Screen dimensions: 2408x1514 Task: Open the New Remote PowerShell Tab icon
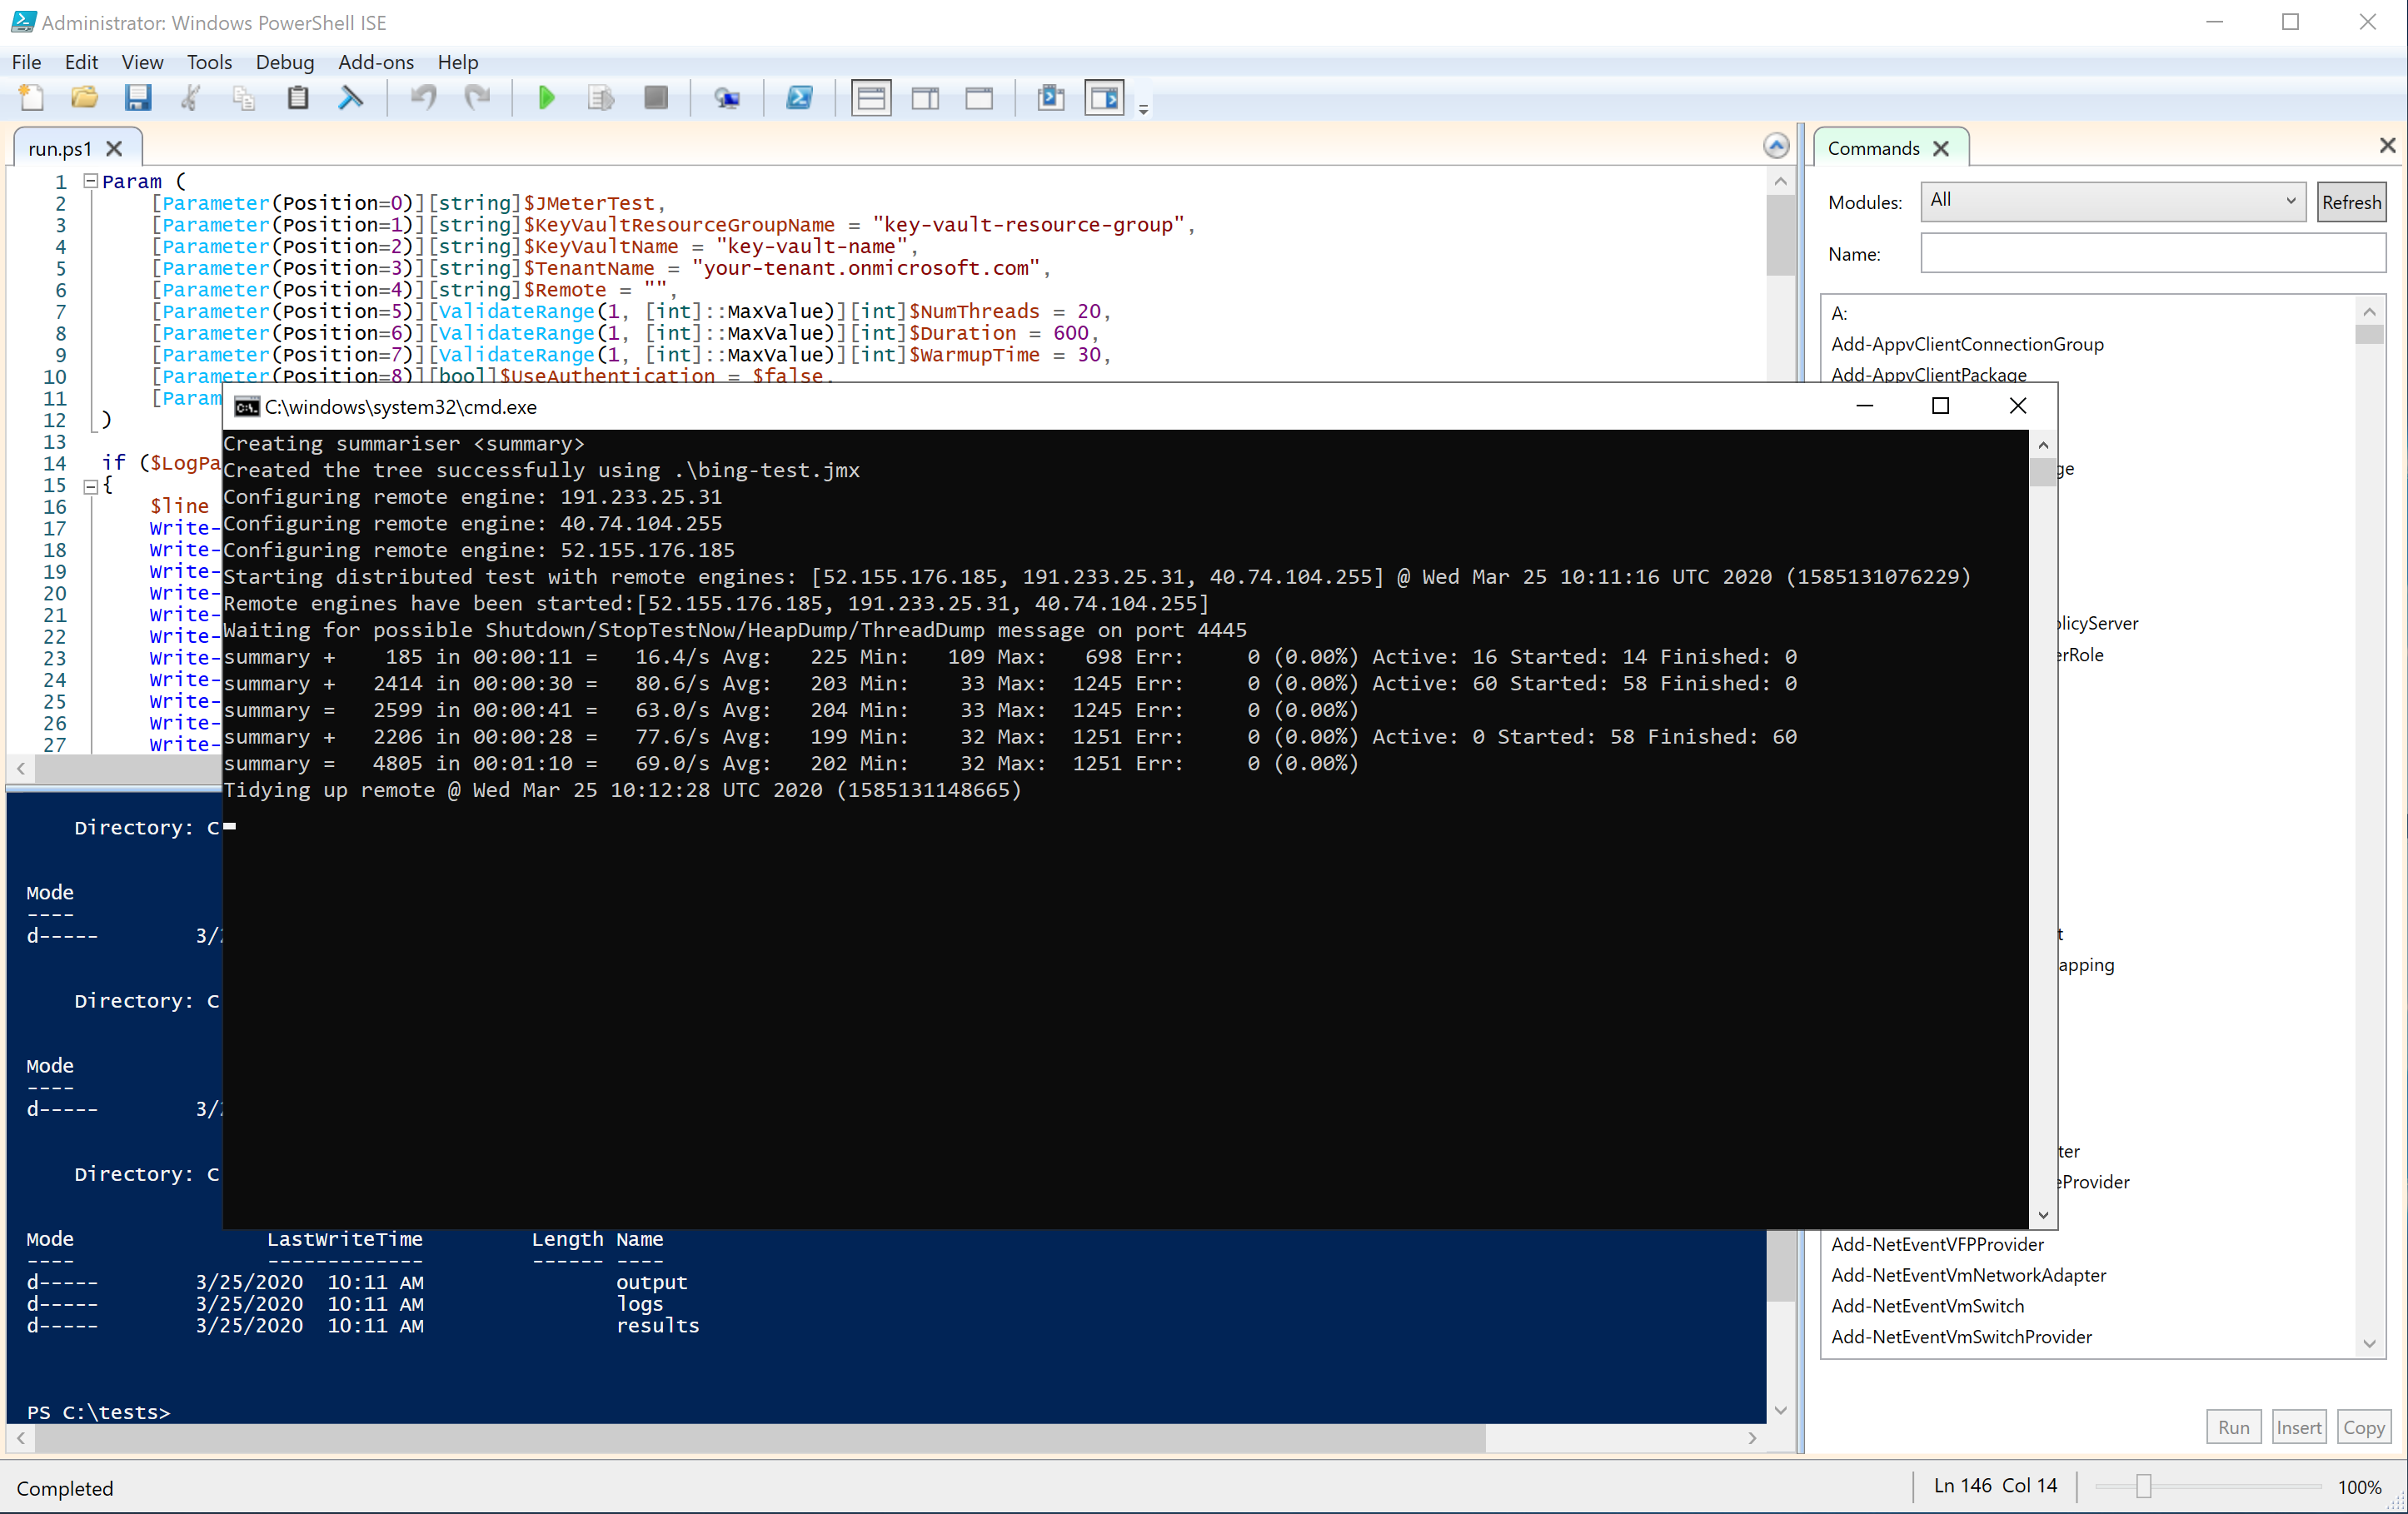pyautogui.click(x=727, y=98)
